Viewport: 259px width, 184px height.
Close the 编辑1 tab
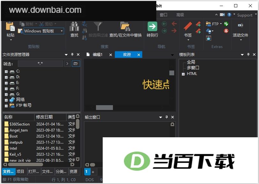tap(111, 55)
